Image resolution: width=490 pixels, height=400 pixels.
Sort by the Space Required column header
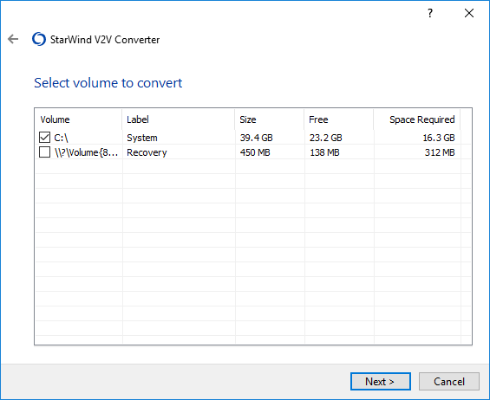point(417,119)
